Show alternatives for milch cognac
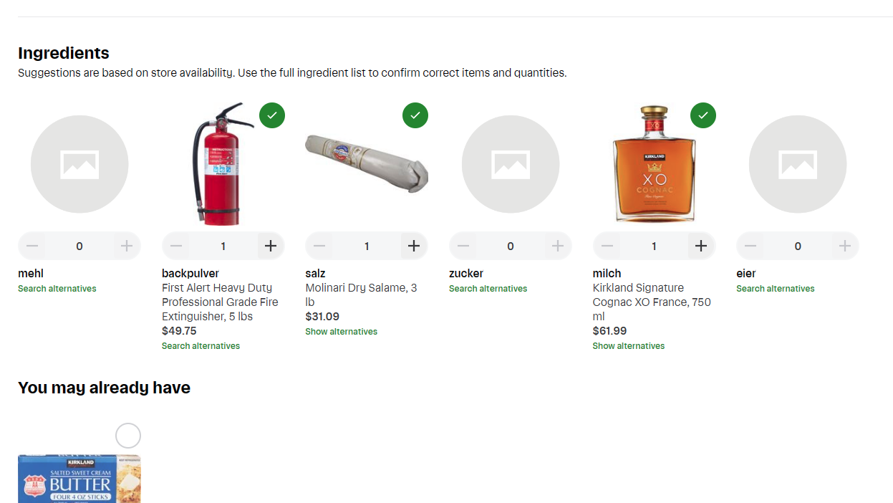Screen dimensions: 893x503 [628, 346]
